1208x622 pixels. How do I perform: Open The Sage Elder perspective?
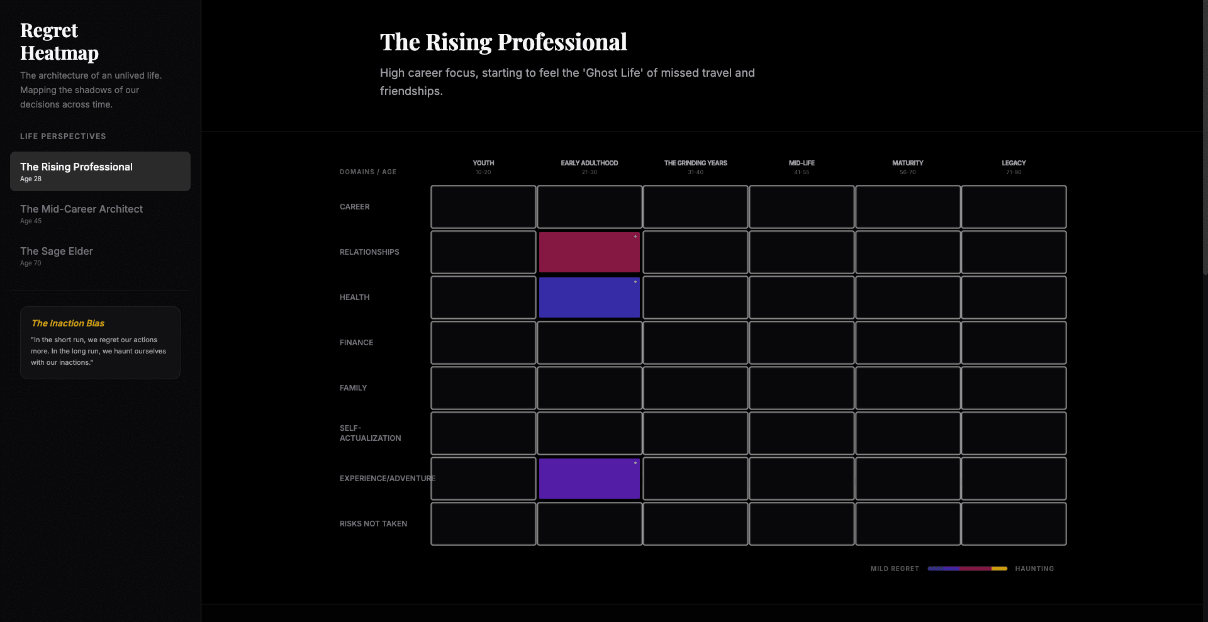[x=100, y=255]
